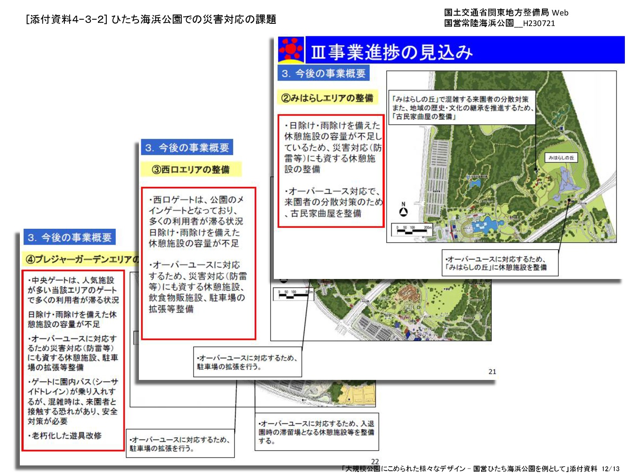Select the ③西口エリアの整備 yellow label
Viewport: 635px width, 476px height.
(x=191, y=170)
